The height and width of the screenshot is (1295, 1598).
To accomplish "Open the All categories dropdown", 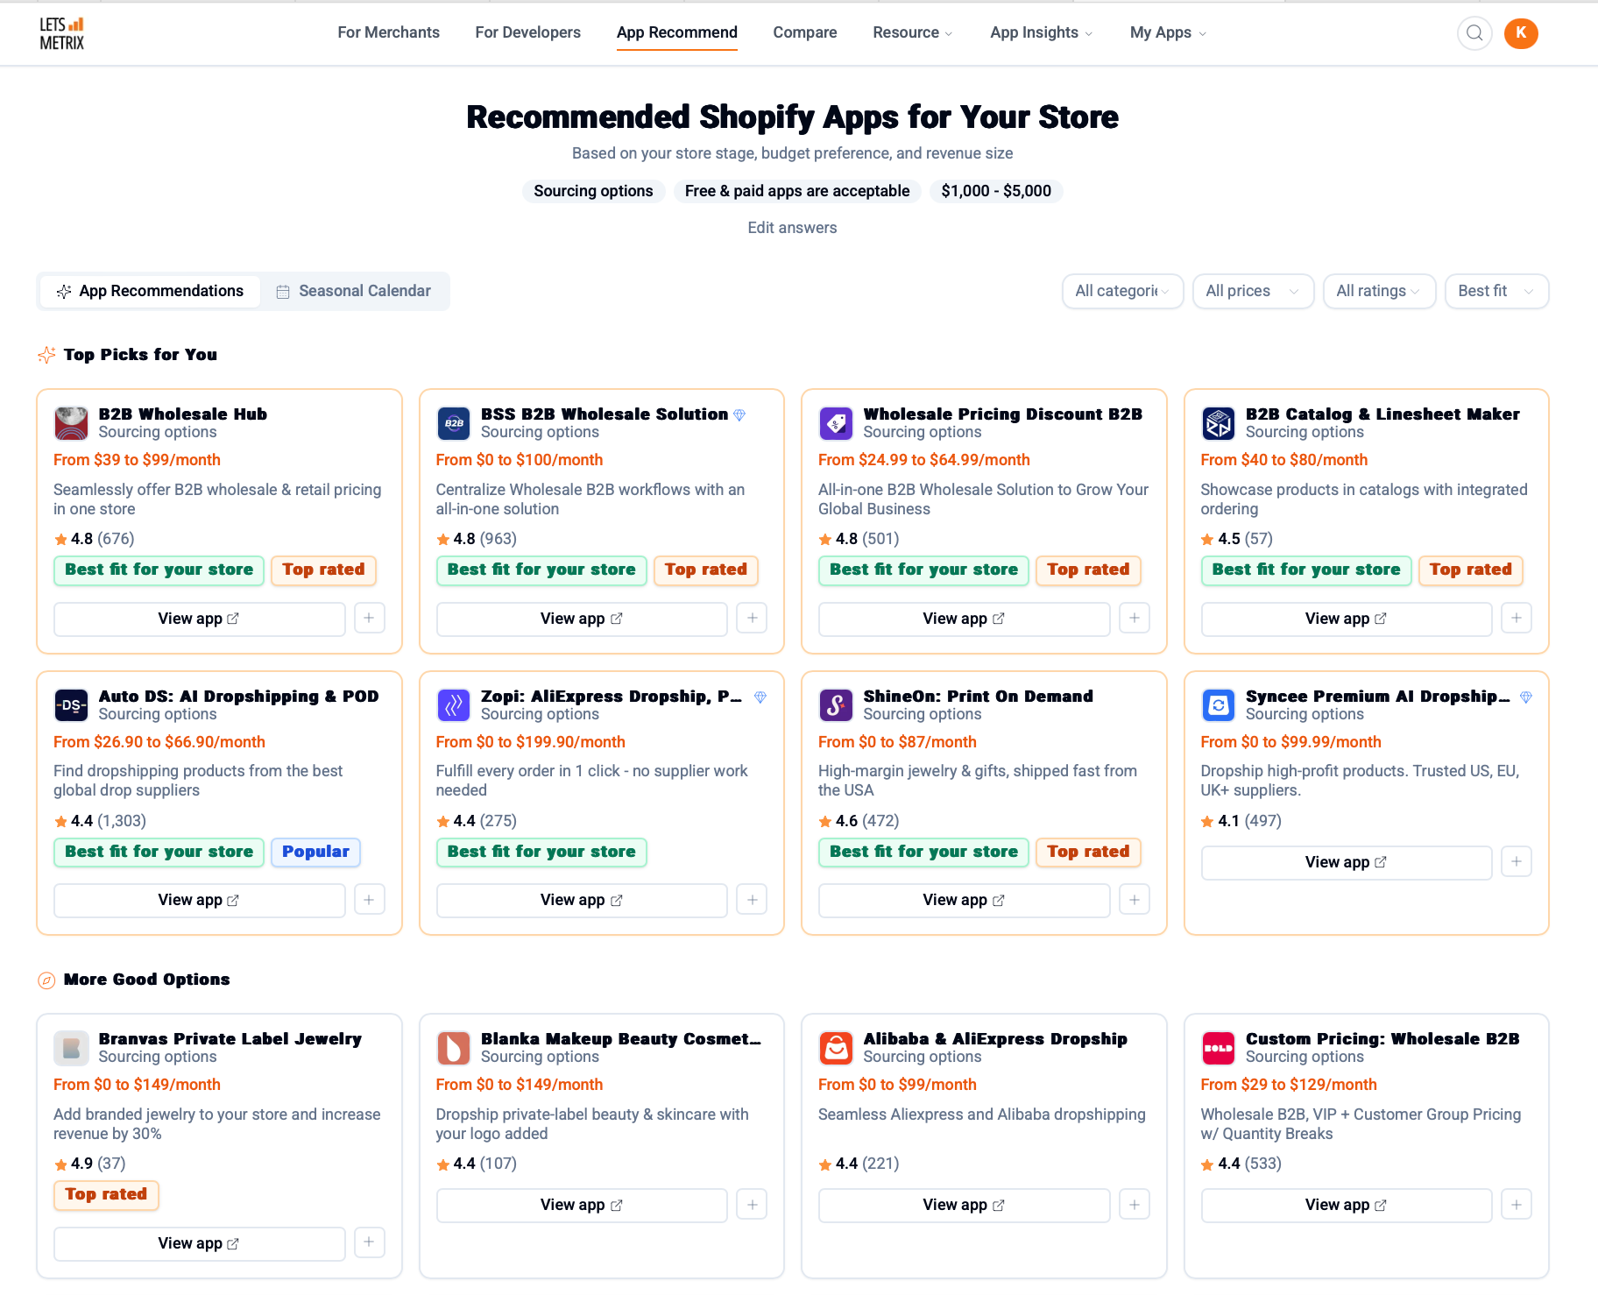I will [x=1122, y=291].
